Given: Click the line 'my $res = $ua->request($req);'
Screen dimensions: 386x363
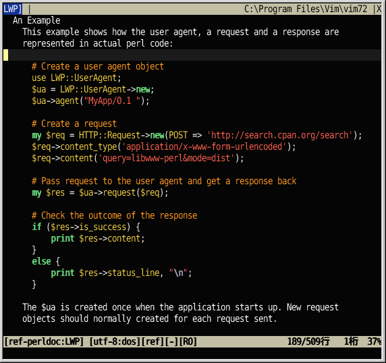Looking at the screenshot, I should tap(100, 192).
